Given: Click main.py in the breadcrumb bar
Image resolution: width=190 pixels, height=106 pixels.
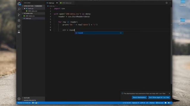Looking at the screenshot, I should (x=52, y=6).
